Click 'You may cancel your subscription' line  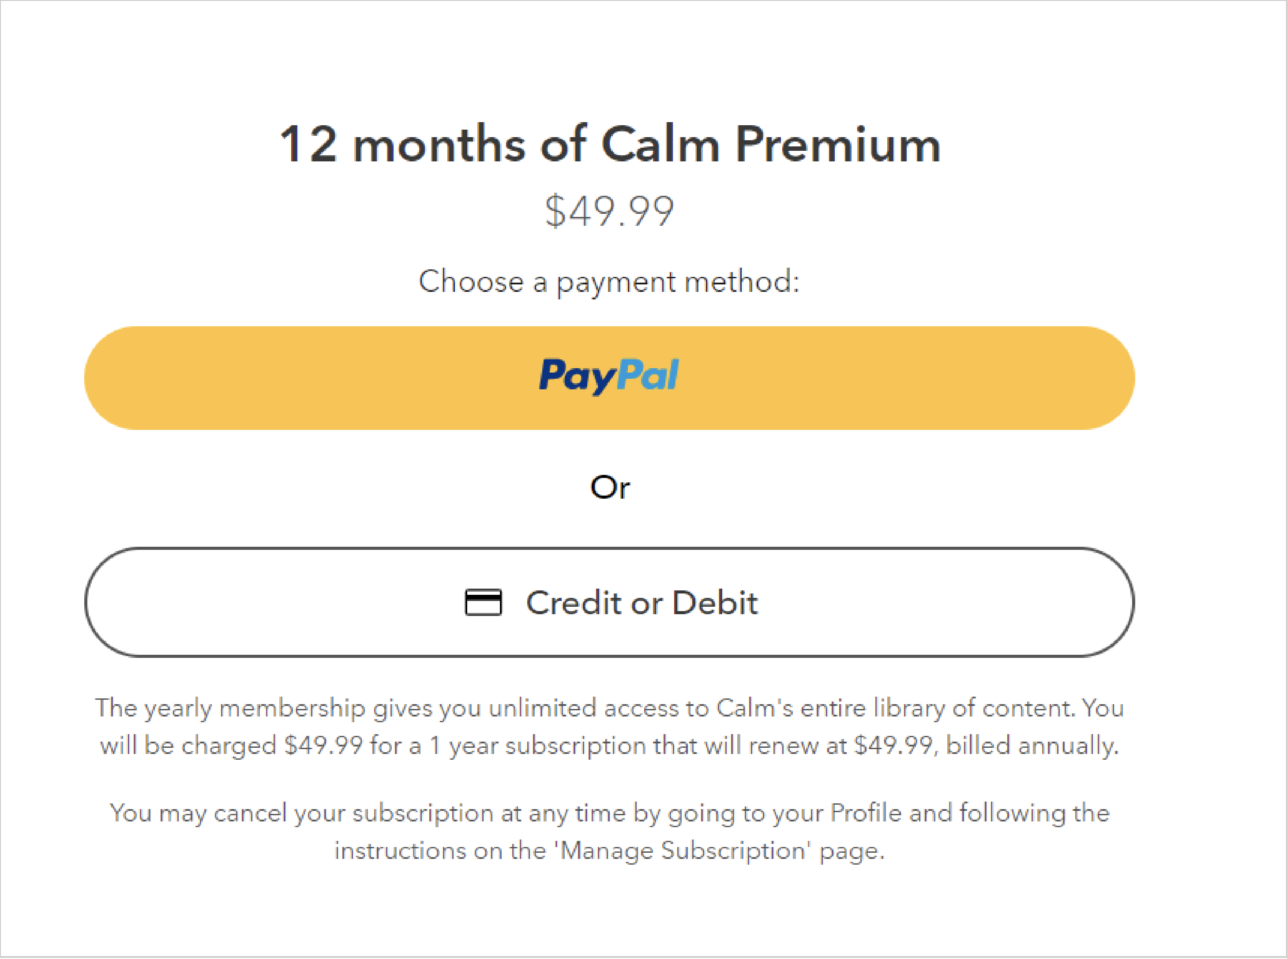click(x=302, y=813)
